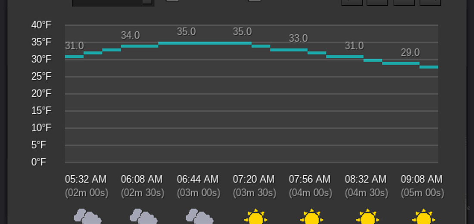The image size is (474, 224).
Task: Click the 33.0 data point label
Action: pyautogui.click(x=298, y=38)
